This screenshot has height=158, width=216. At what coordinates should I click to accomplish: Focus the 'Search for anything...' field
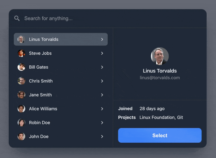pyautogui.click(x=107, y=18)
